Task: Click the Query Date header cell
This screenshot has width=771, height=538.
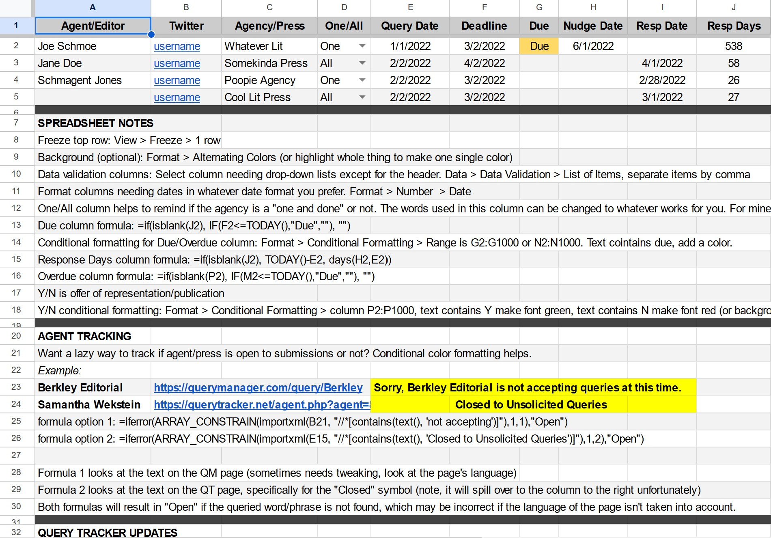Action: click(410, 26)
